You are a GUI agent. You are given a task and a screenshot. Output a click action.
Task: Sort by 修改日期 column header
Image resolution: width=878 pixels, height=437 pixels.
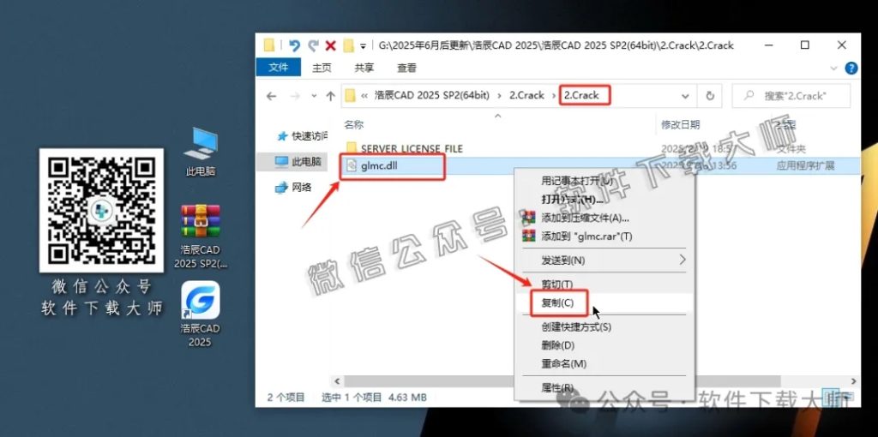[680, 125]
